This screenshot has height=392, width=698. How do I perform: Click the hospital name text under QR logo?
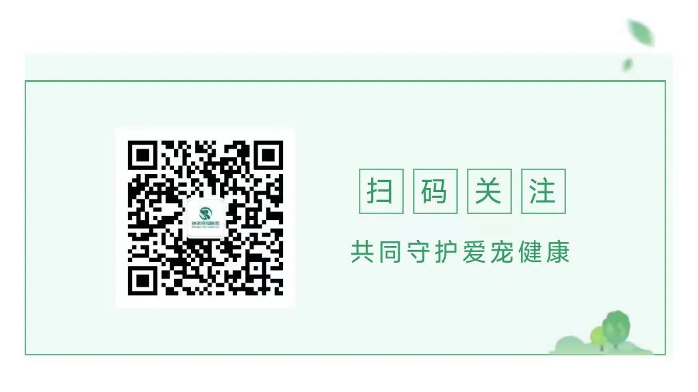[206, 223]
